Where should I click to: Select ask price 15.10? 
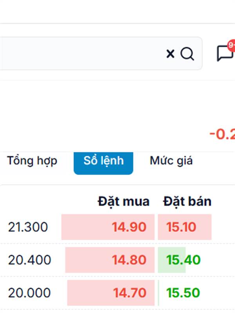(x=181, y=227)
